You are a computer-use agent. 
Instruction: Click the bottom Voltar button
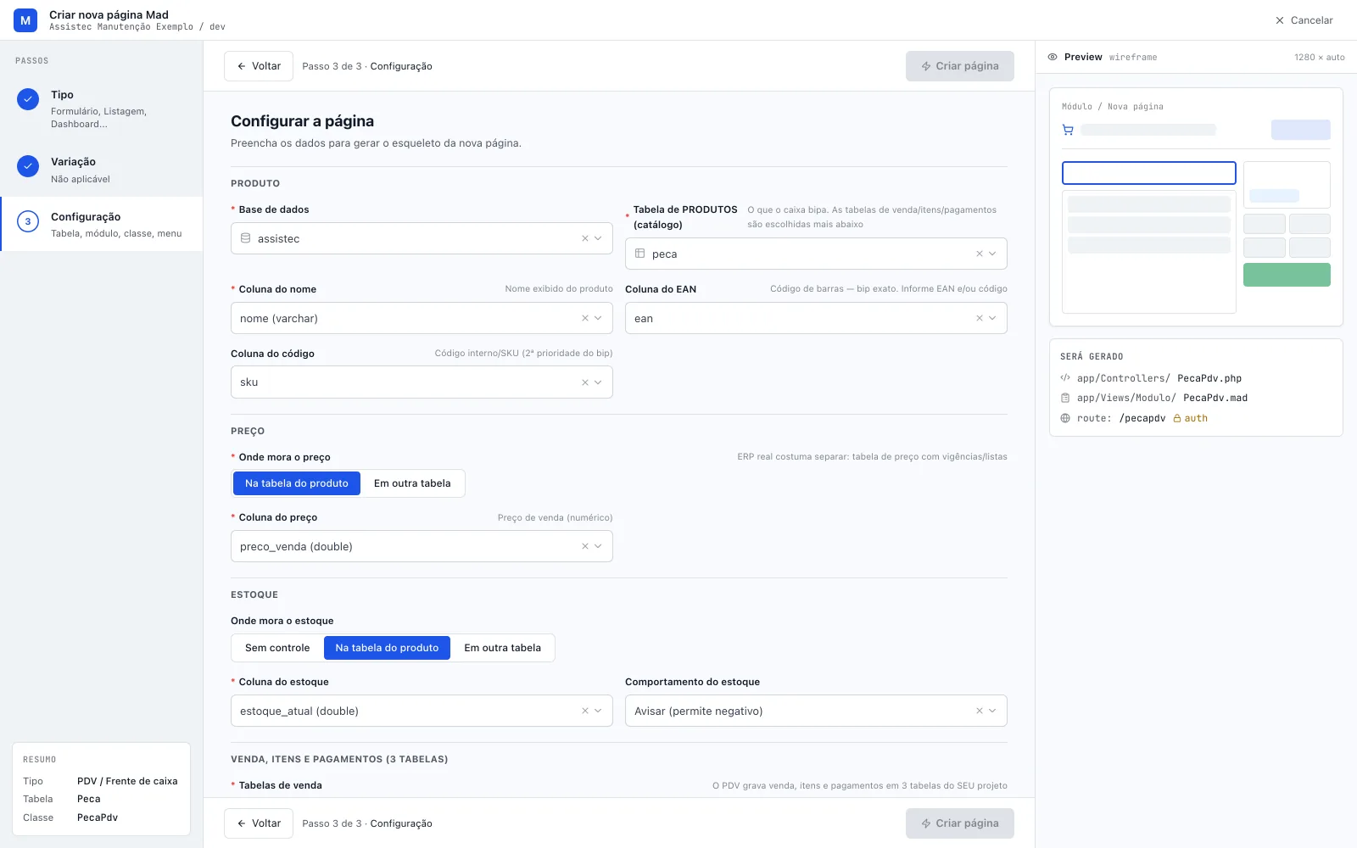pos(259,823)
